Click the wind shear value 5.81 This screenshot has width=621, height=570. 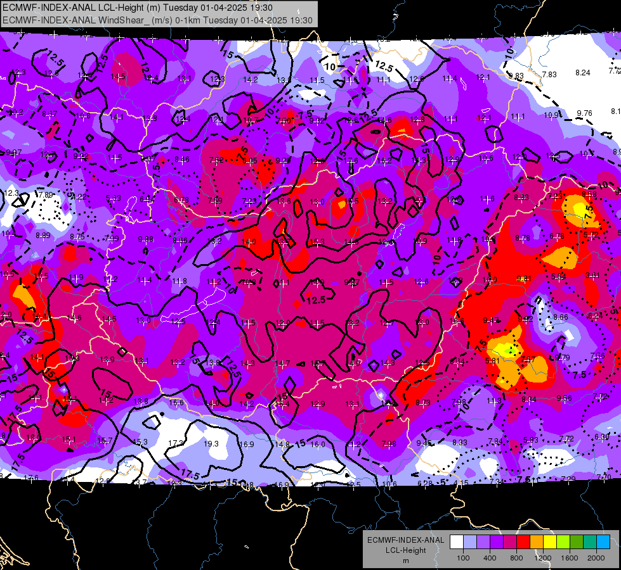coord(492,361)
